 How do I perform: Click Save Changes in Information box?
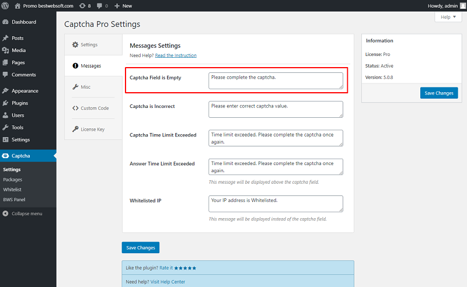(x=439, y=93)
